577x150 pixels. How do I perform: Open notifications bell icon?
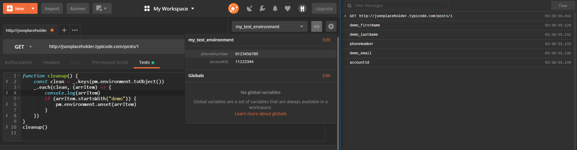pos(275,8)
